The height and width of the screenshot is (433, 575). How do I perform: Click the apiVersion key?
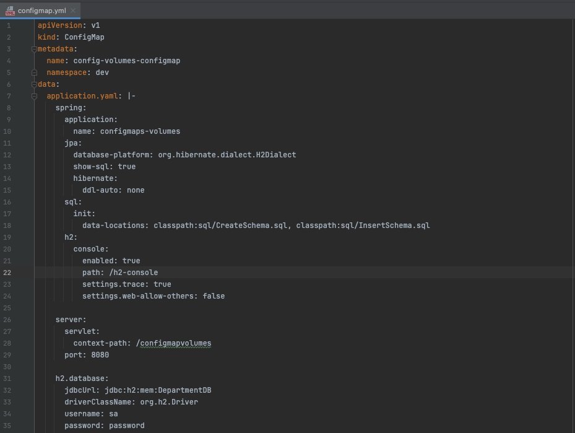click(x=60, y=25)
